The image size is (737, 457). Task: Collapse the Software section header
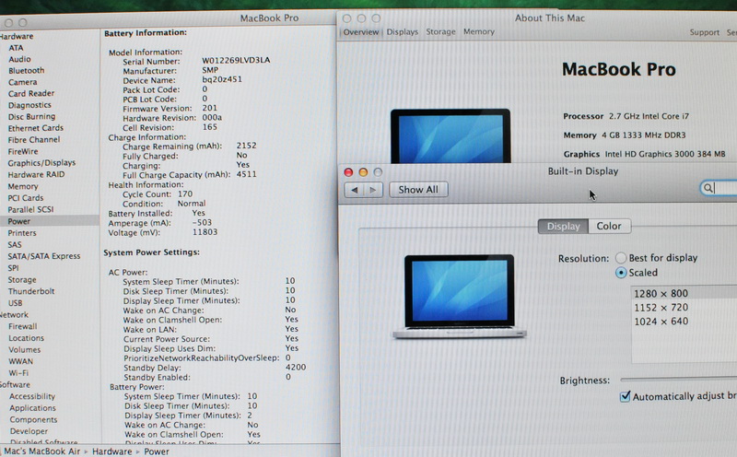click(x=15, y=384)
